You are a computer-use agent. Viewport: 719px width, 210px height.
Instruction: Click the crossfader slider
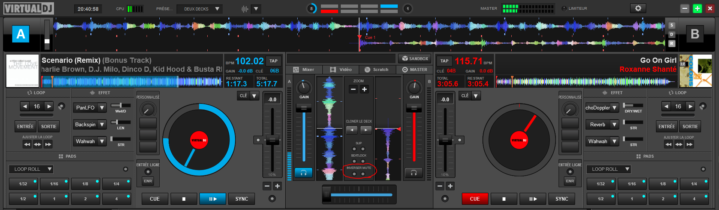coord(359,194)
